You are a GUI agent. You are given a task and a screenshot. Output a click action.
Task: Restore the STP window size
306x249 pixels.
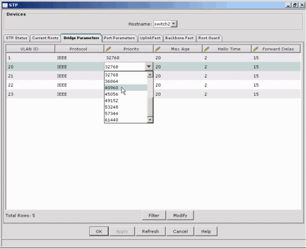[295, 5]
